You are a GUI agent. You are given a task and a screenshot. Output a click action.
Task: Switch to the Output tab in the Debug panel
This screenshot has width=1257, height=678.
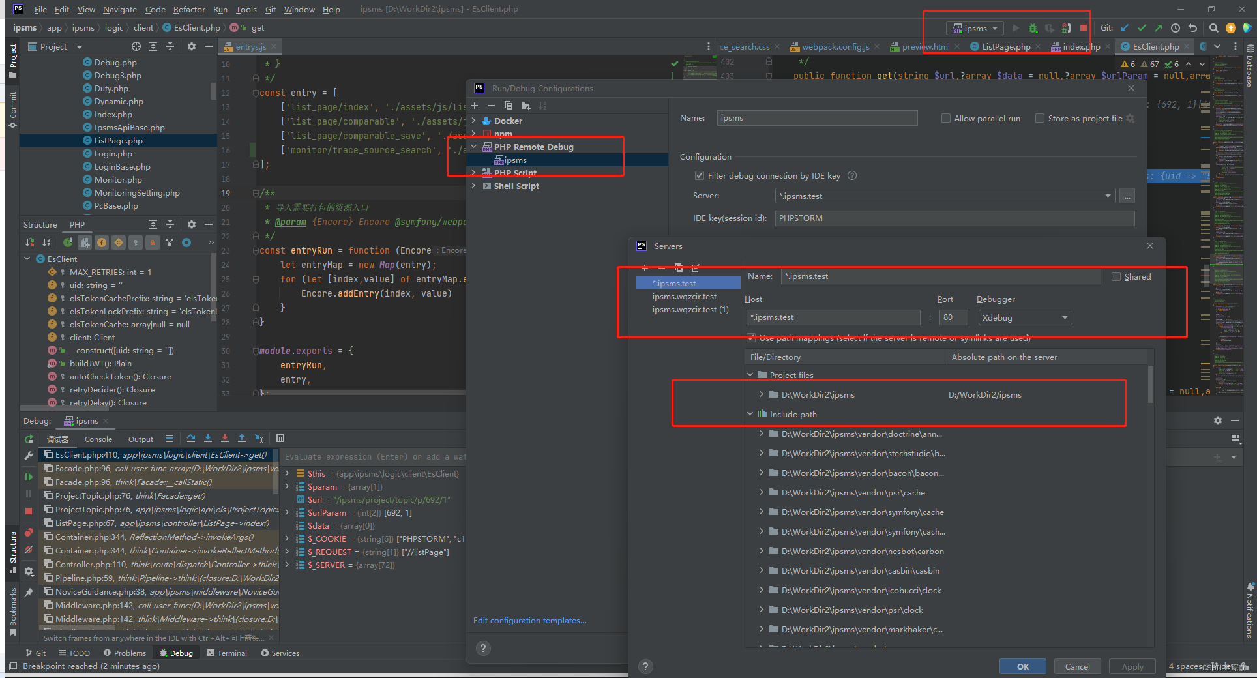(141, 439)
